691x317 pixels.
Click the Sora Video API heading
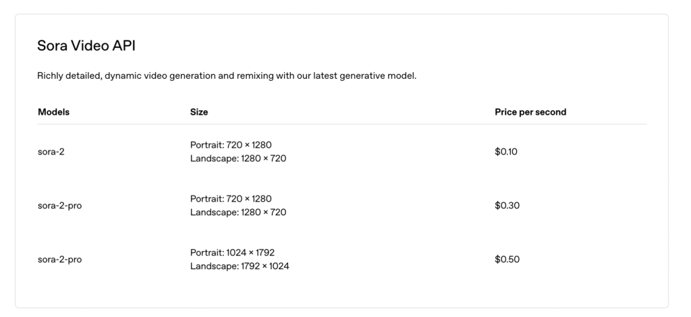[x=88, y=46]
